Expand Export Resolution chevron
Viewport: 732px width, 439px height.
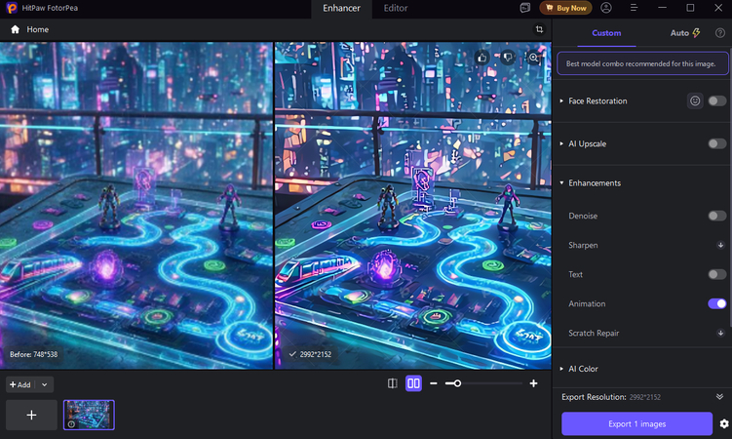[x=719, y=396]
